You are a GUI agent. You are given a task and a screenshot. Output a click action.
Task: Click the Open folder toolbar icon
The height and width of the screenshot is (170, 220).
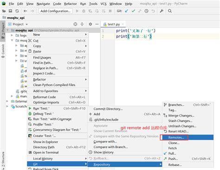click(x=4, y=11)
